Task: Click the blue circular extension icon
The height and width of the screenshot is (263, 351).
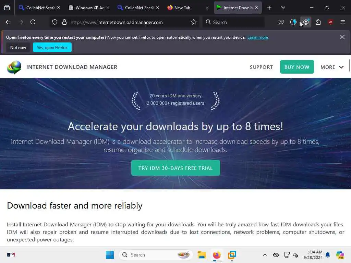Action: pos(293,22)
